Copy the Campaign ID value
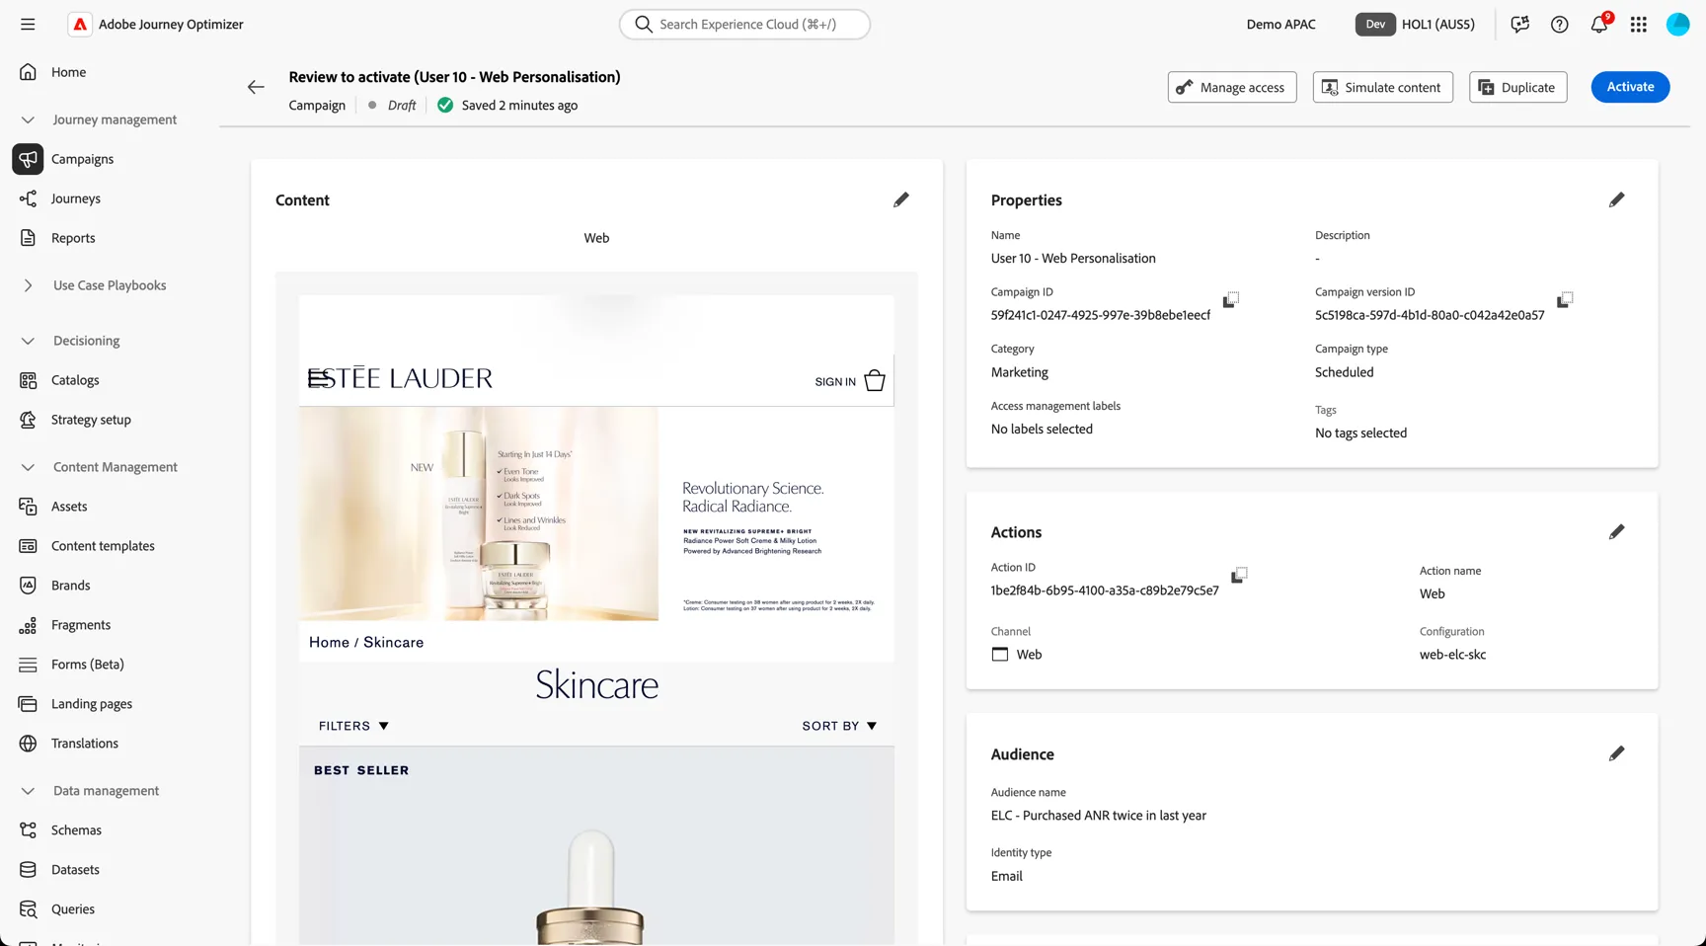 (x=1230, y=299)
